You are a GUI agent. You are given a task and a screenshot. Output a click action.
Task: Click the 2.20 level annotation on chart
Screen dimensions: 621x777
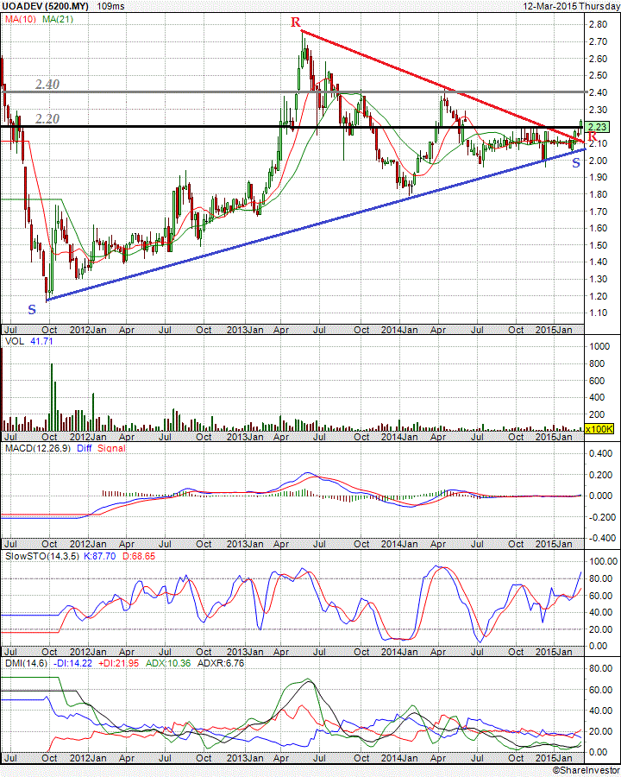tap(47, 118)
